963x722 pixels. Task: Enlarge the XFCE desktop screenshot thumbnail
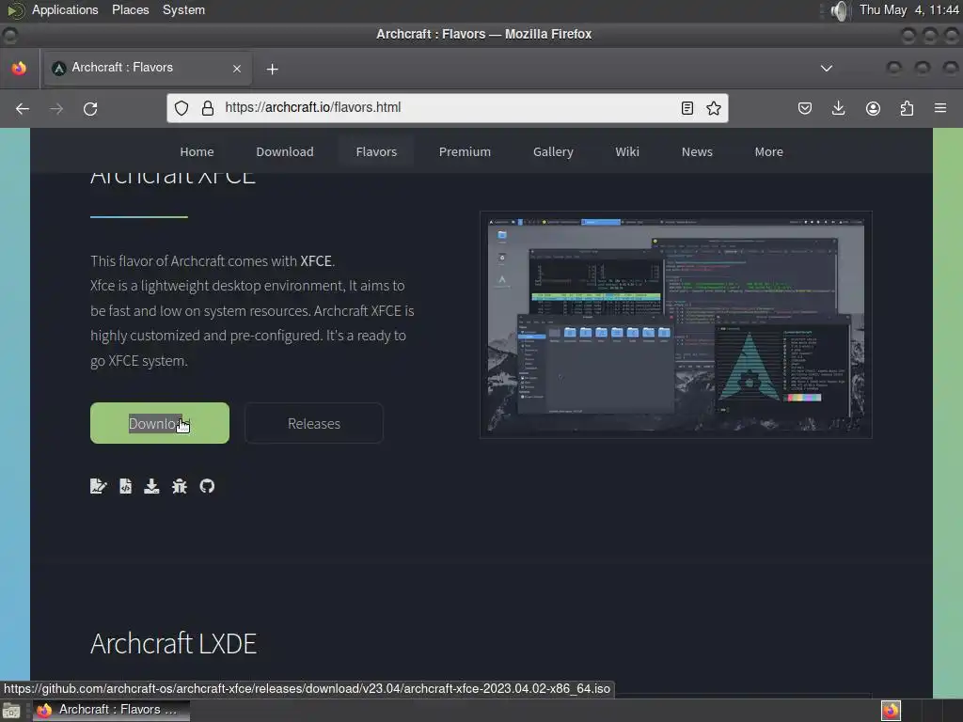[x=675, y=324]
